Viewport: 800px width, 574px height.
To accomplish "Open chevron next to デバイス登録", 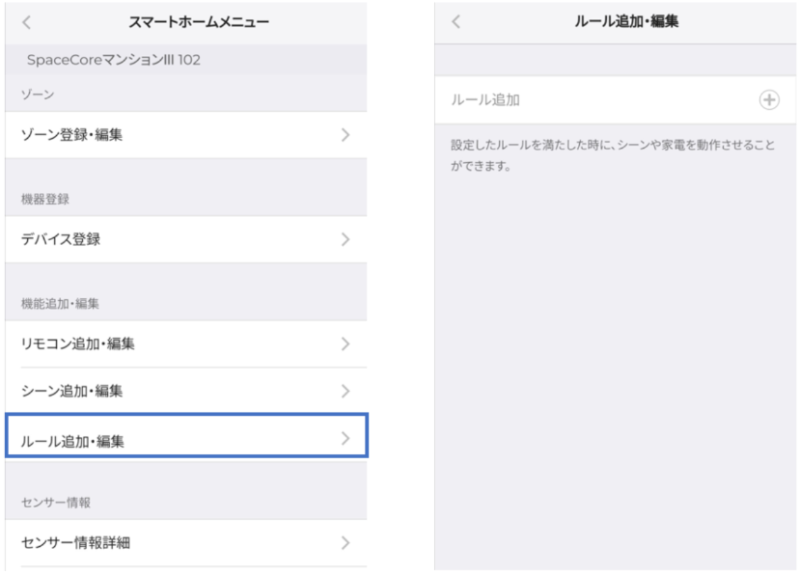I will [x=345, y=239].
